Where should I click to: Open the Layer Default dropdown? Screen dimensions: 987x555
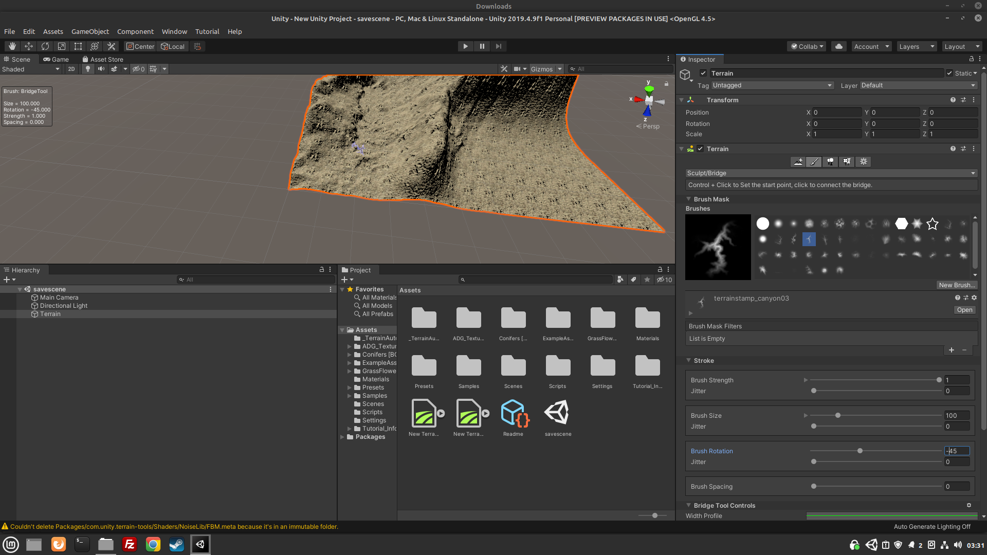coord(918,85)
